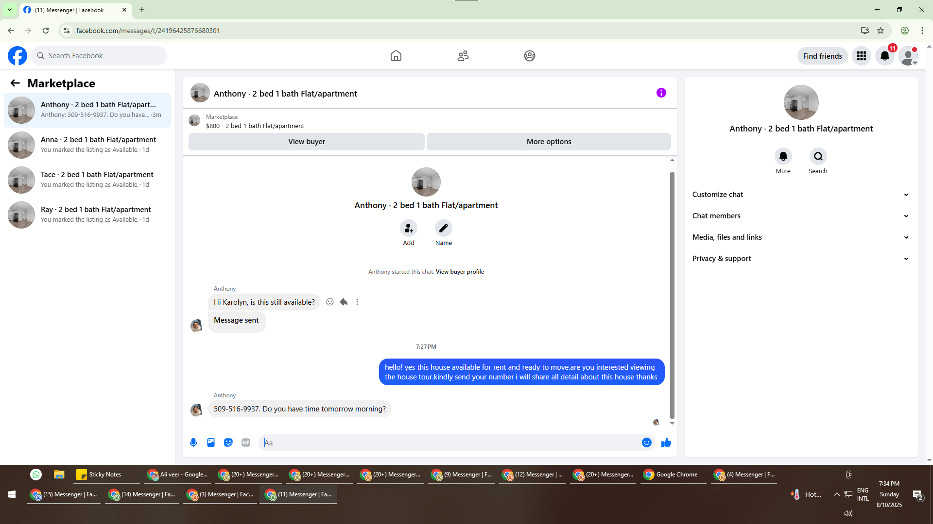
Task: Click the chat scrollbar
Action: pyautogui.click(x=672, y=291)
